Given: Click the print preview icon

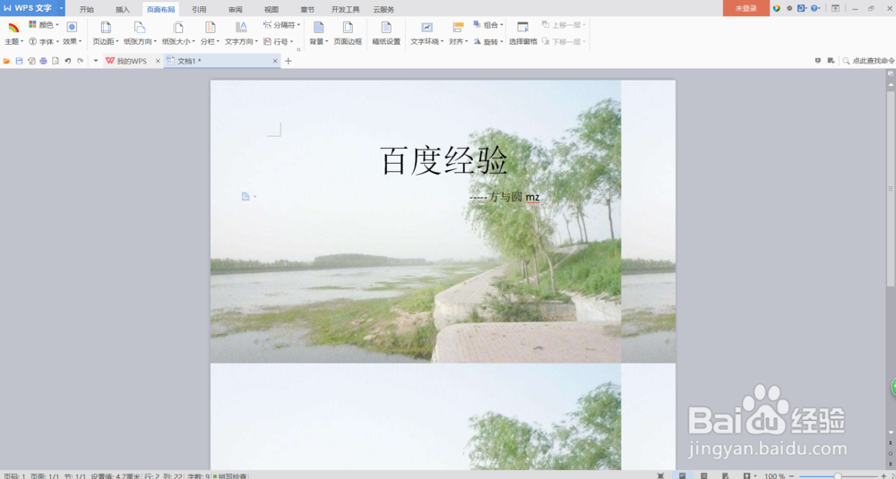Looking at the screenshot, I should [x=56, y=61].
